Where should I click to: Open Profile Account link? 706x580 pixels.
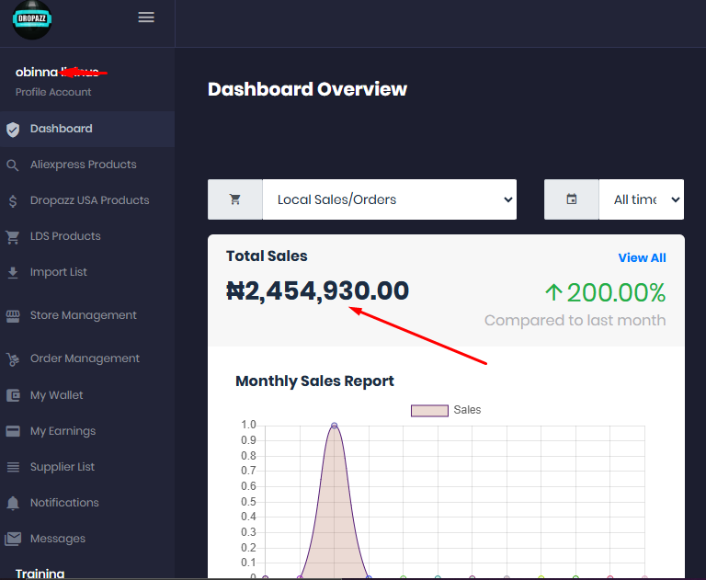click(x=53, y=92)
